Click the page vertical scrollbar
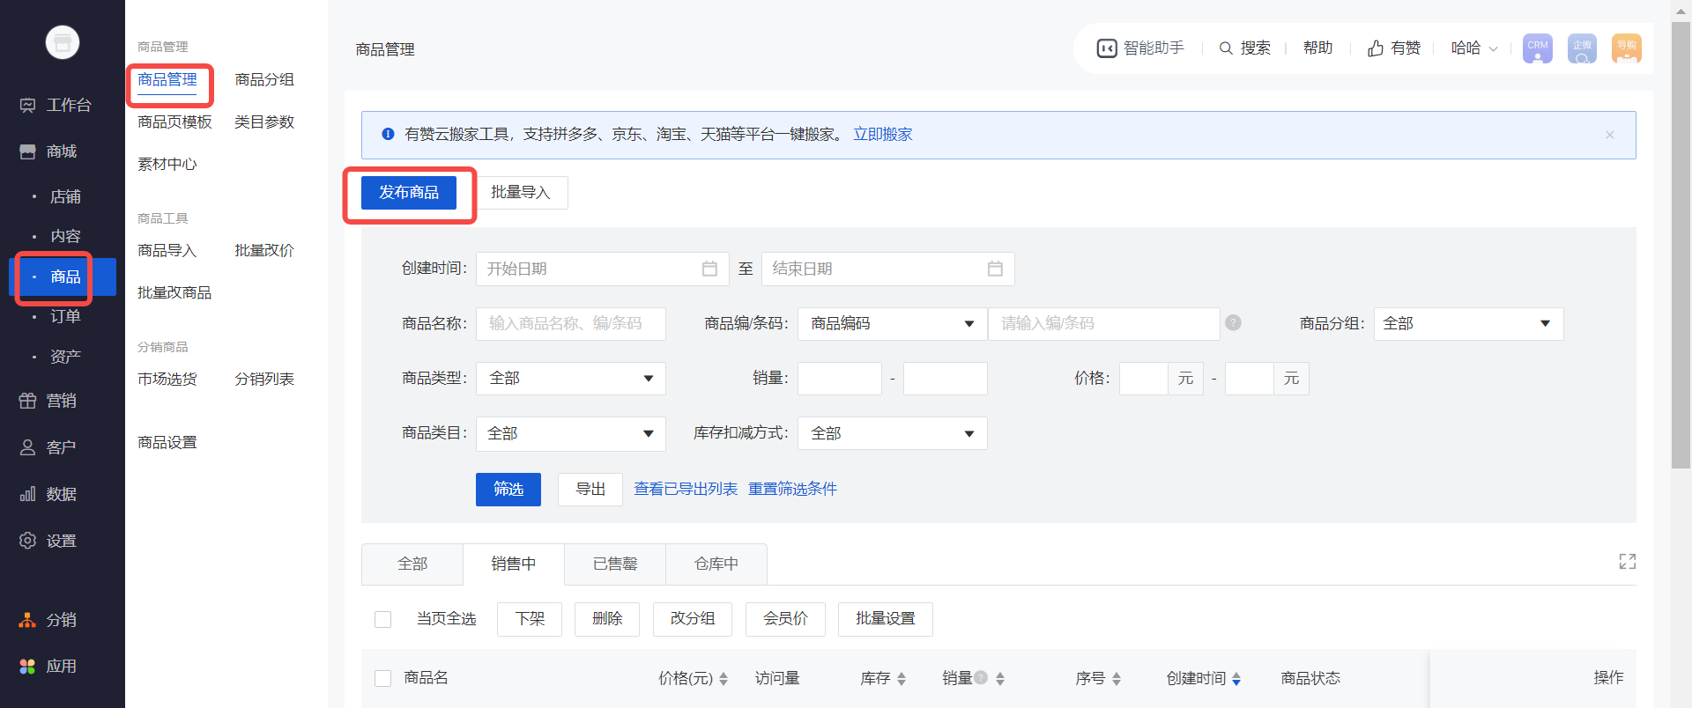The width and height of the screenshot is (1692, 708). 1681,247
